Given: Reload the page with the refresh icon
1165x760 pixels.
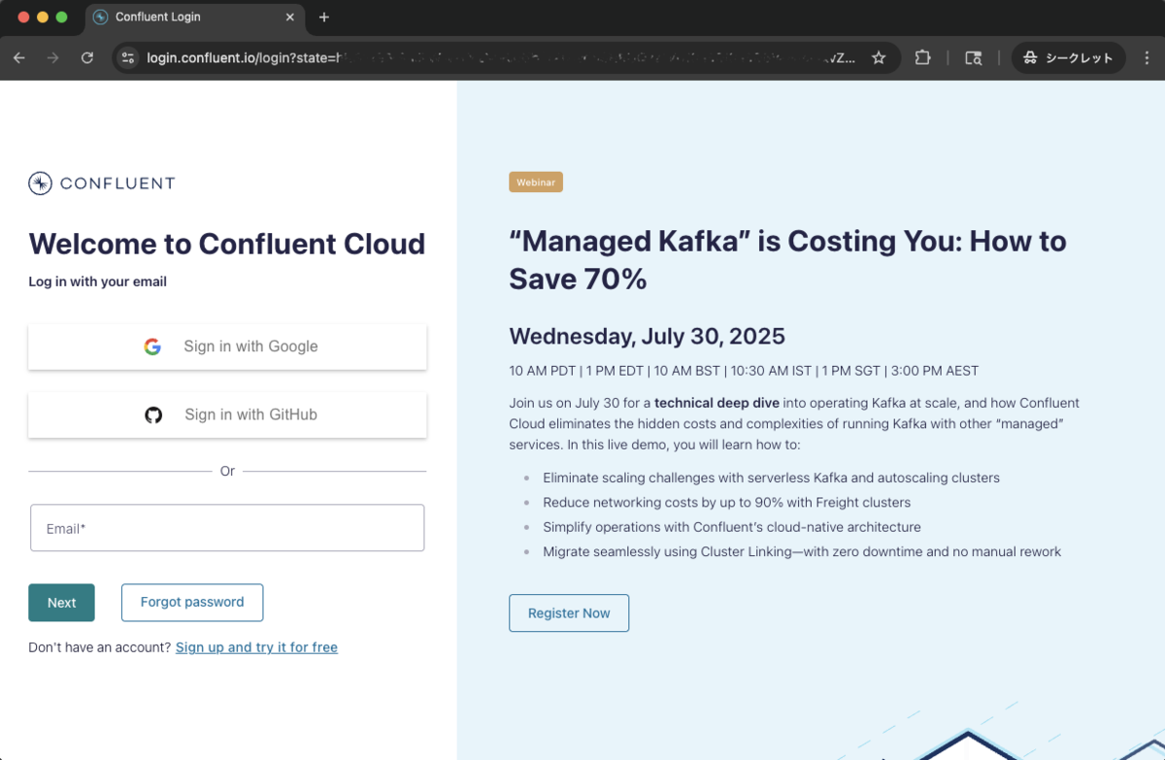Looking at the screenshot, I should (87, 58).
